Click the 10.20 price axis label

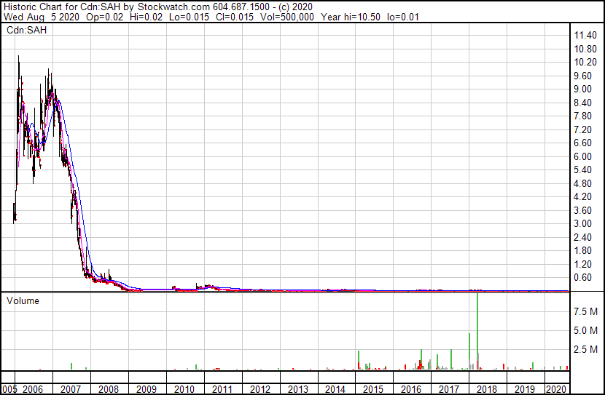(585, 63)
